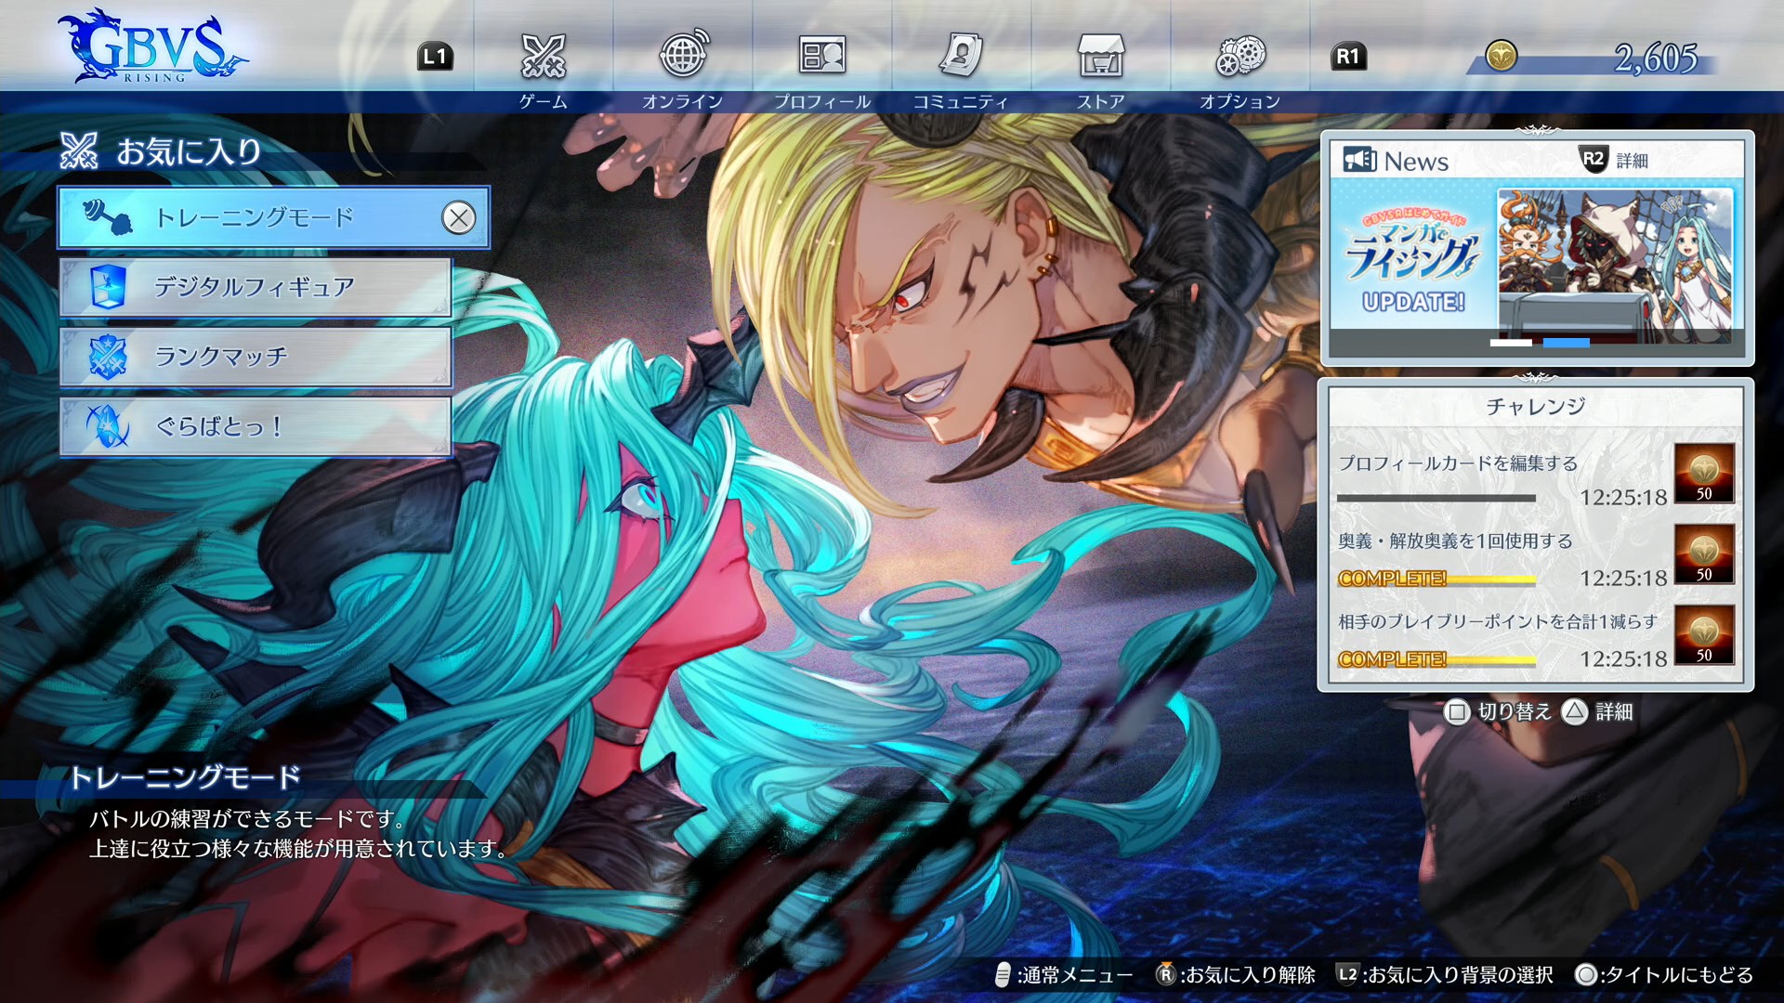1784x1003 pixels.
Task: Select デジタルフィギュア menu entry
Action: click(x=255, y=287)
